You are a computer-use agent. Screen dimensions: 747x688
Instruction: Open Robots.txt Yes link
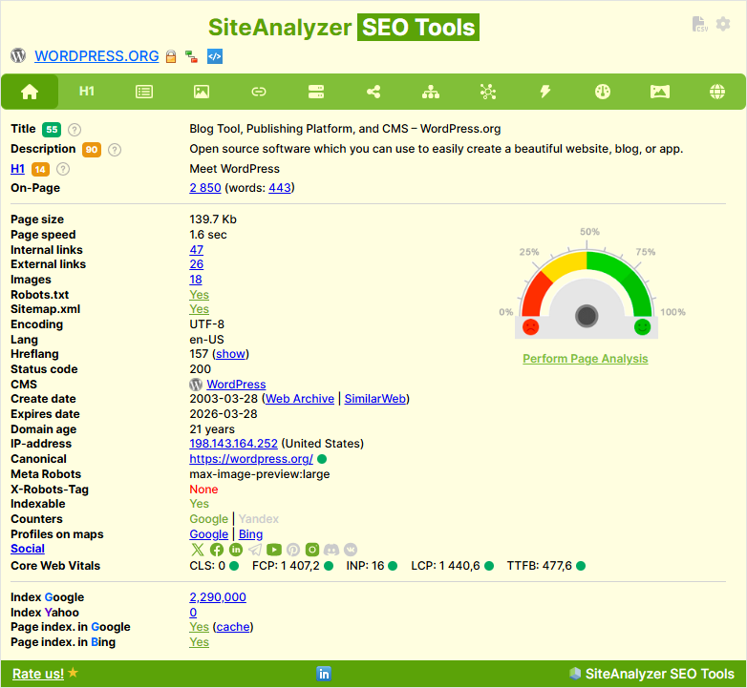pos(199,295)
